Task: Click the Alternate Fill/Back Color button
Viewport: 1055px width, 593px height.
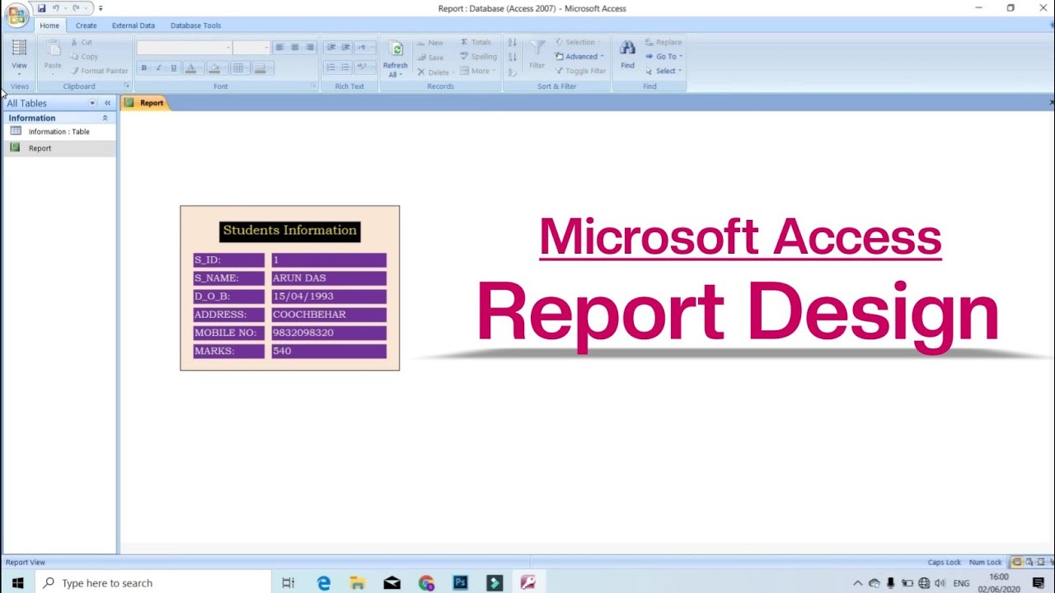Action: click(x=261, y=68)
